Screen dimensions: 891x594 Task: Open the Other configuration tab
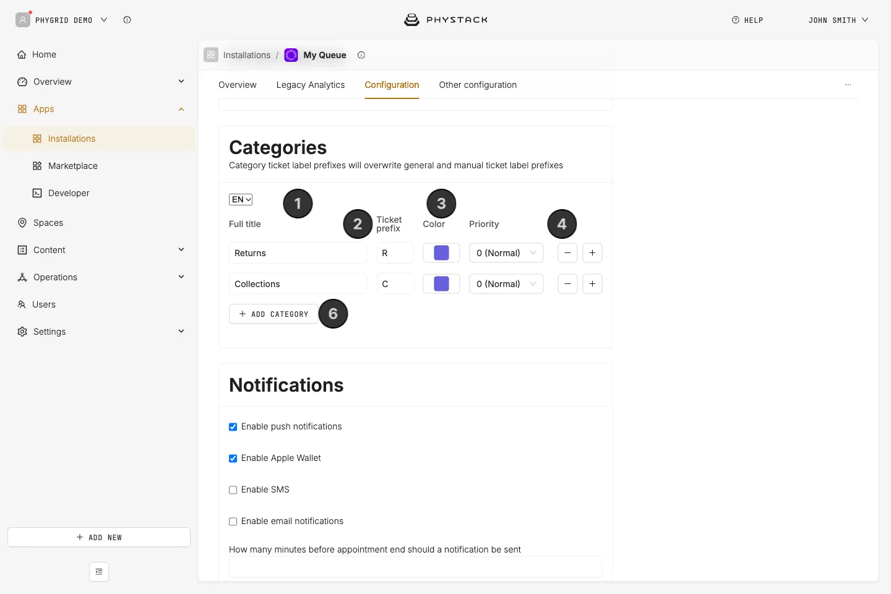pos(478,85)
